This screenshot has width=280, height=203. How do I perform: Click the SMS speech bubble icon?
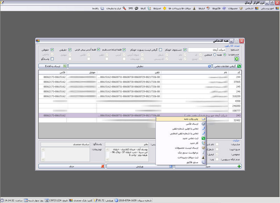[x=136, y=8]
